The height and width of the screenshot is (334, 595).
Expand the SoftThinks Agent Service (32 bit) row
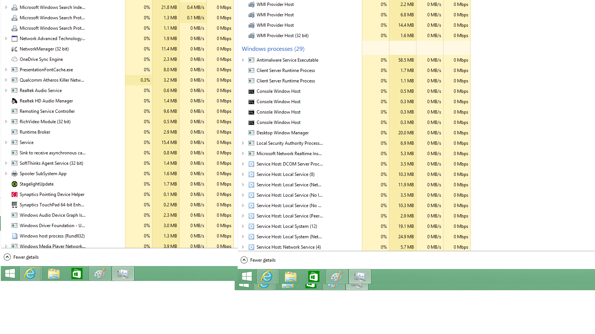point(6,163)
